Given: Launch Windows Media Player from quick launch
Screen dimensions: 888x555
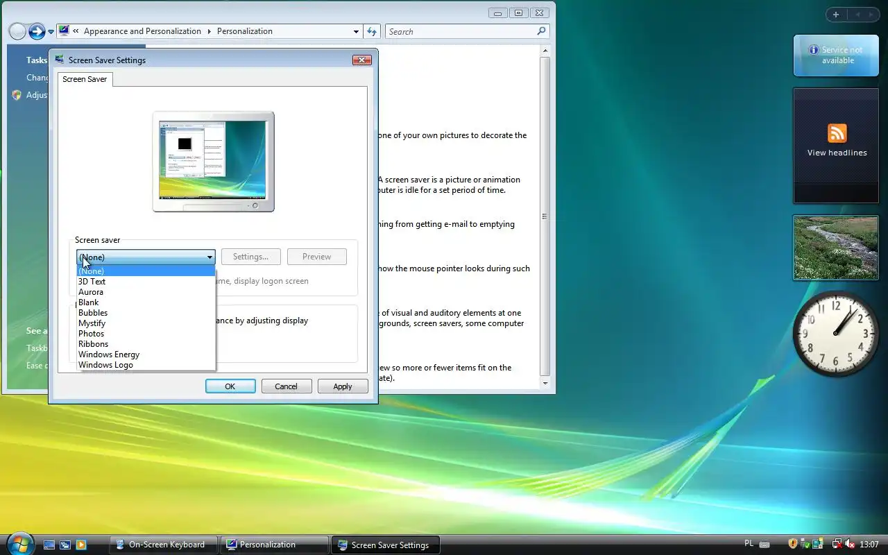Looking at the screenshot, I should pyautogui.click(x=81, y=545).
